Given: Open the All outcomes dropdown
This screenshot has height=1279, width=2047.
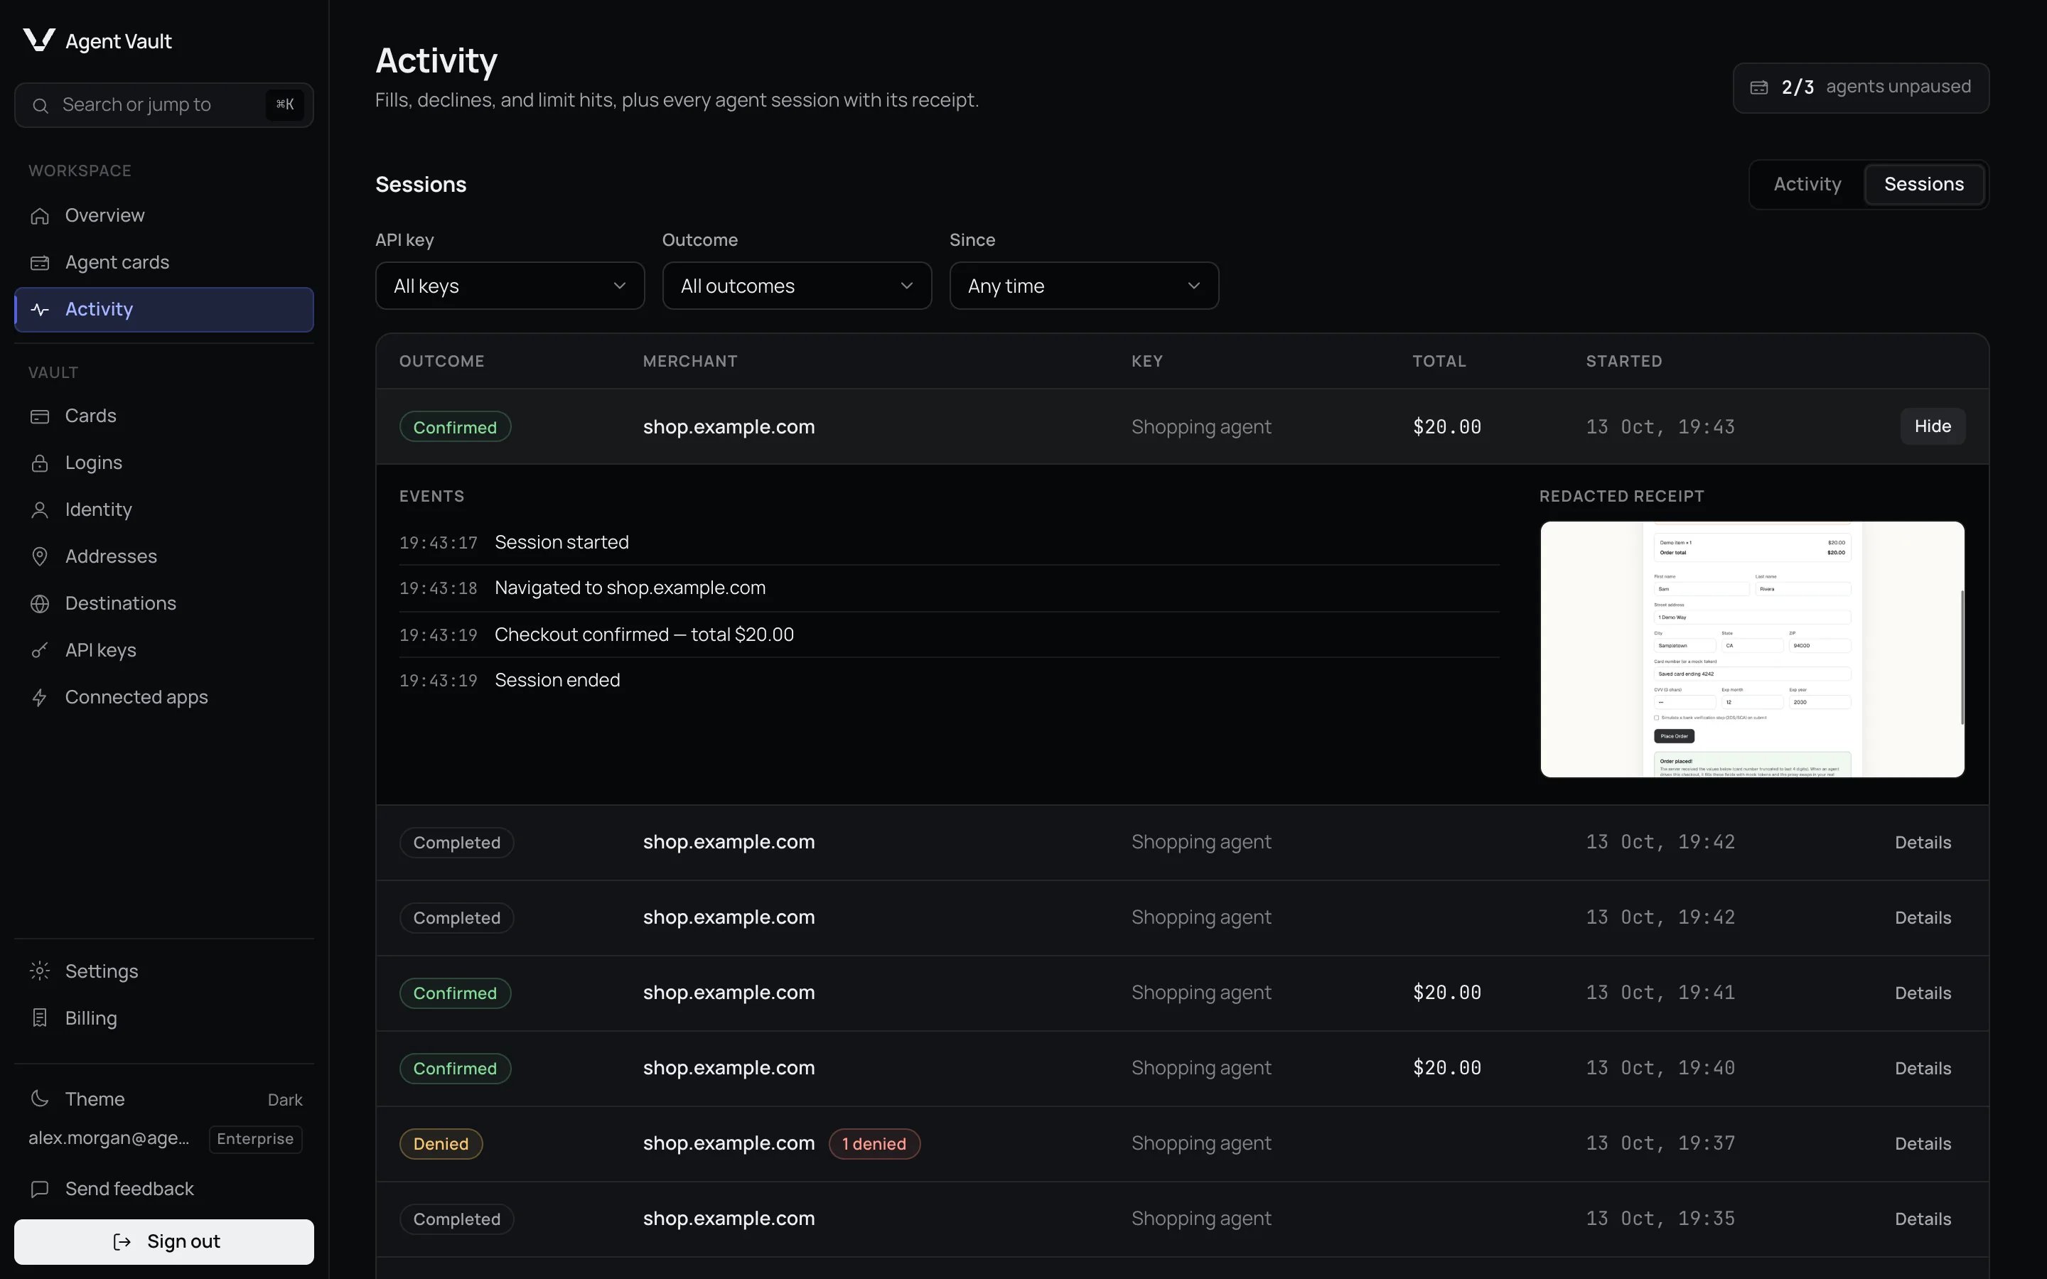Looking at the screenshot, I should [797, 286].
